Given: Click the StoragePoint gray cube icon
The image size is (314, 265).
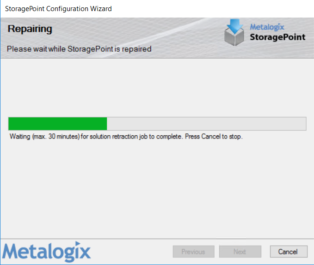Looking at the screenshot, I should (234, 37).
